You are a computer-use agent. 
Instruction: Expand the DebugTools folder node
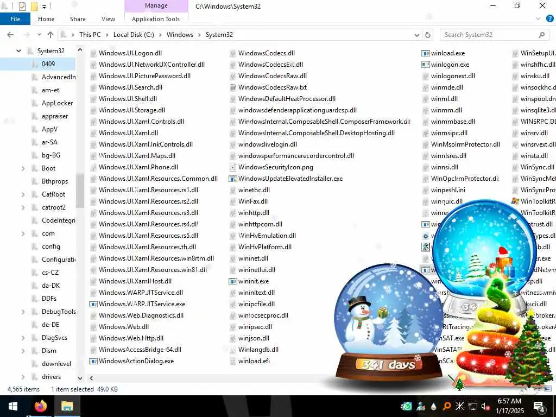pos(23,312)
